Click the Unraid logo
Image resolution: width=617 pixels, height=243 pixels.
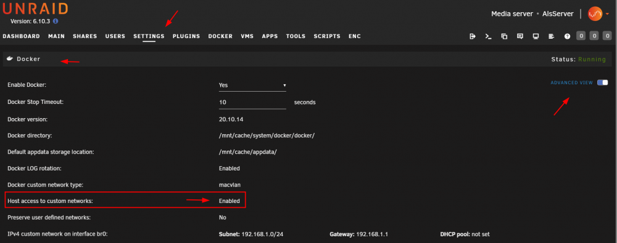click(35, 8)
